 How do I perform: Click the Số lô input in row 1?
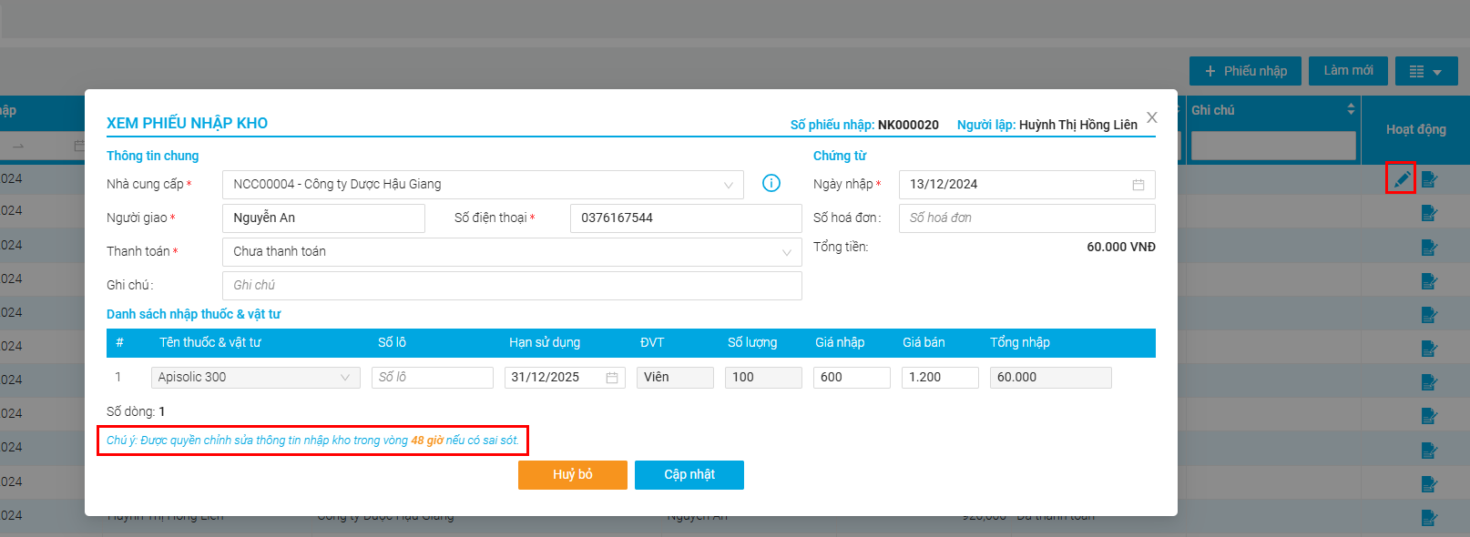click(x=433, y=378)
